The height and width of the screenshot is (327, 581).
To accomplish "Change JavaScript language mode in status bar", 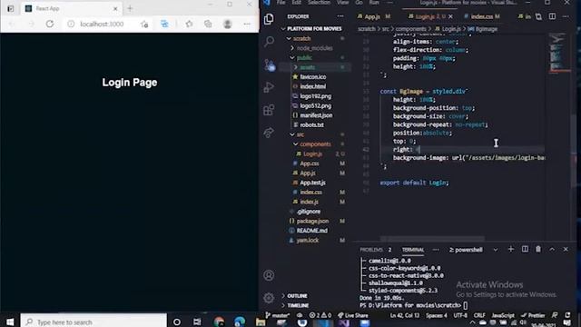I will point(502,315).
